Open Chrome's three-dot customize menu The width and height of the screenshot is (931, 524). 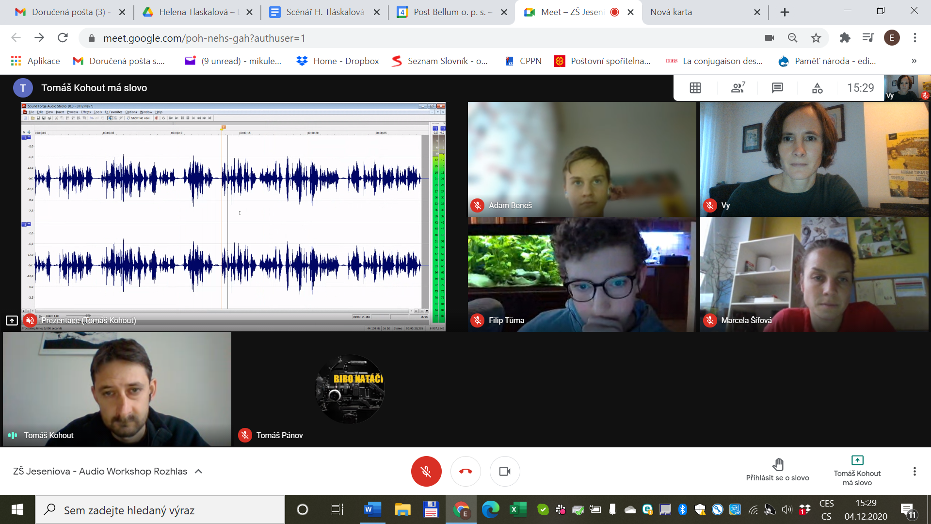click(915, 38)
